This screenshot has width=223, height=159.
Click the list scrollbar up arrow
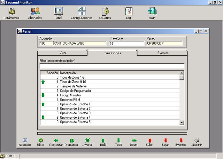tap(182, 73)
